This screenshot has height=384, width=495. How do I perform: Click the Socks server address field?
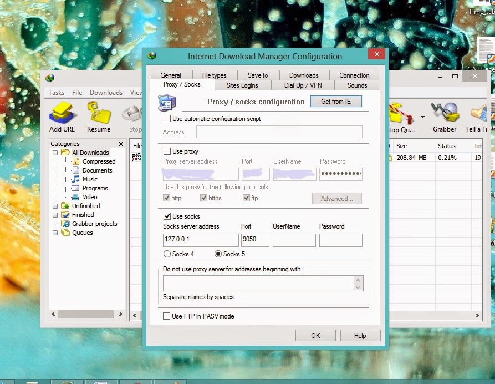201,240
